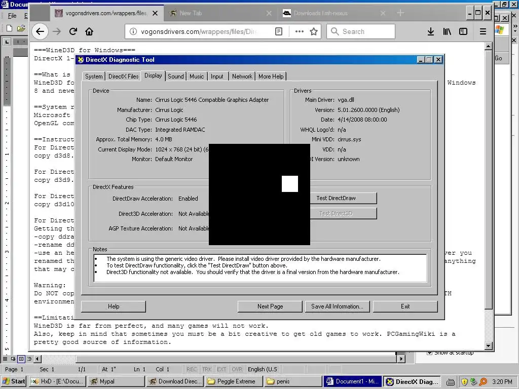Screen dimensions: 519x389
Task: Click the security shield tray icon
Action: (464, 382)
